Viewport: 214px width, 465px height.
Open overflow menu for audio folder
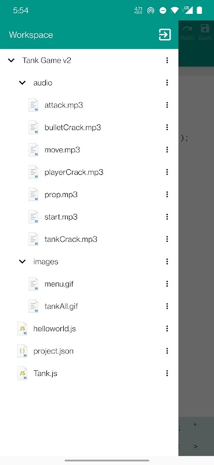[167, 83]
